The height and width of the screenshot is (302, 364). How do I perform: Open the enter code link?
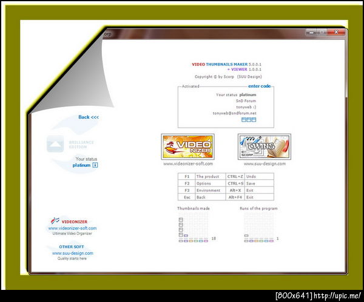tap(259, 86)
